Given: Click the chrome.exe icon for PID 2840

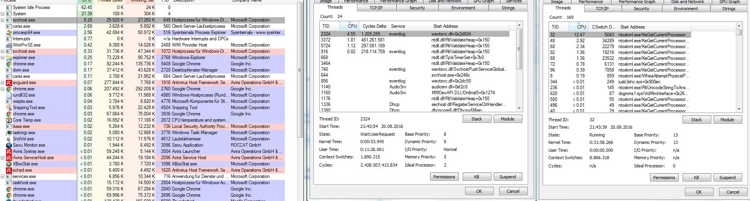Looking at the screenshot, I should pyautogui.click(x=9, y=189).
